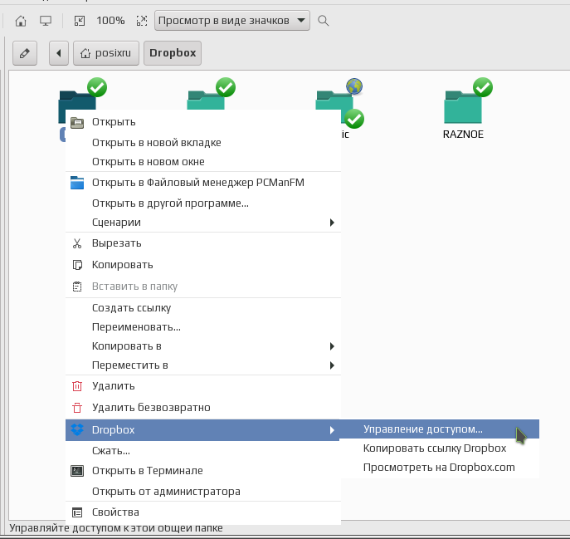Viewport: 570px width, 539px height.
Task: Click 'Просмотреть на Dropbox.com' entry
Action: click(x=439, y=468)
